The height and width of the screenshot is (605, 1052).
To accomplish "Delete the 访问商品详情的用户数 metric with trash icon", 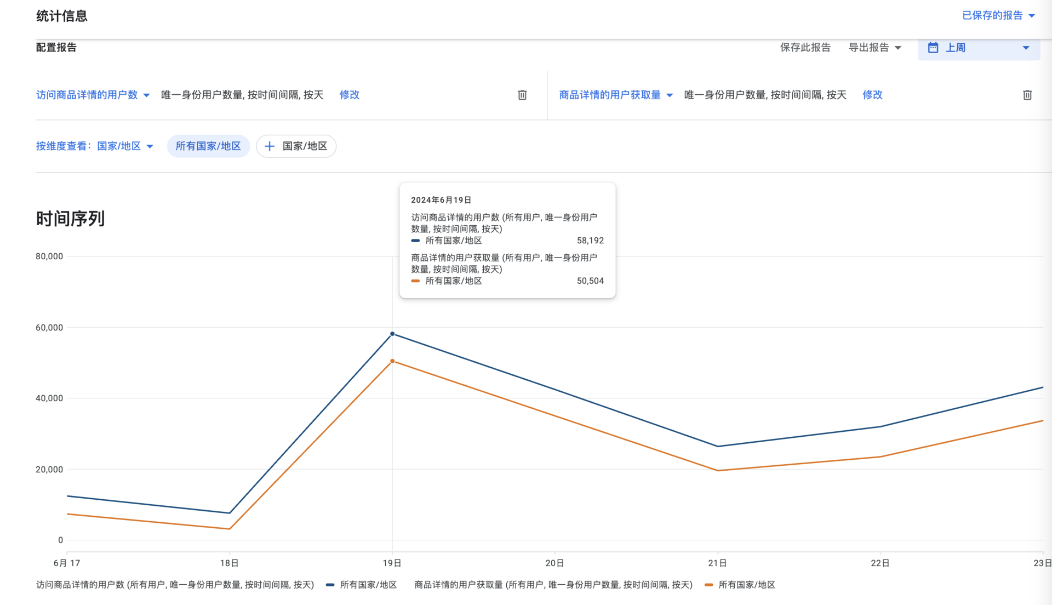I will [x=522, y=95].
